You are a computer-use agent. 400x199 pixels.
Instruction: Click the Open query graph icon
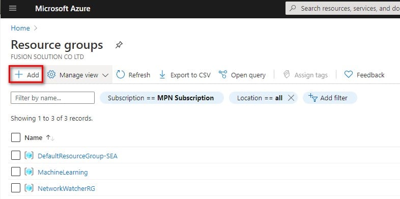point(223,75)
